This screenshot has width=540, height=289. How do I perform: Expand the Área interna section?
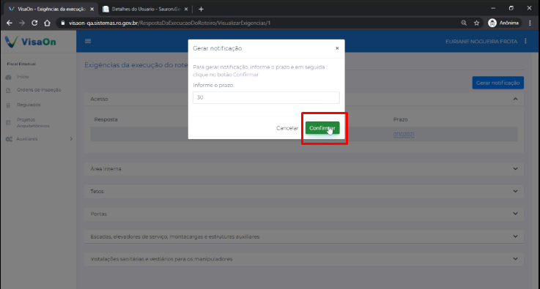click(304, 169)
